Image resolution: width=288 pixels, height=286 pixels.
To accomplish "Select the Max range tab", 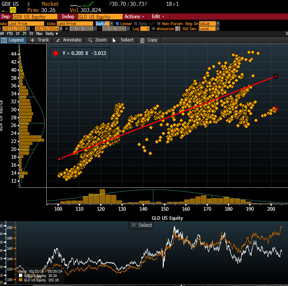I will coord(39,33).
